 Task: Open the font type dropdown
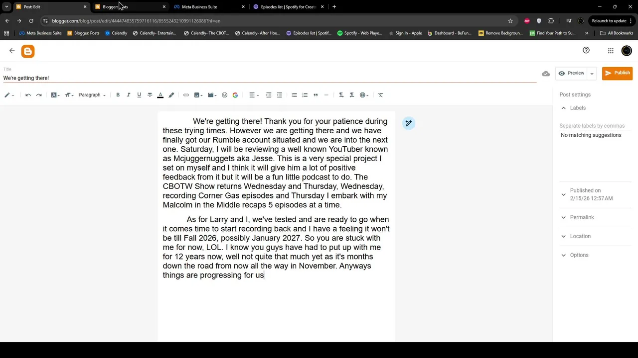tap(55, 95)
